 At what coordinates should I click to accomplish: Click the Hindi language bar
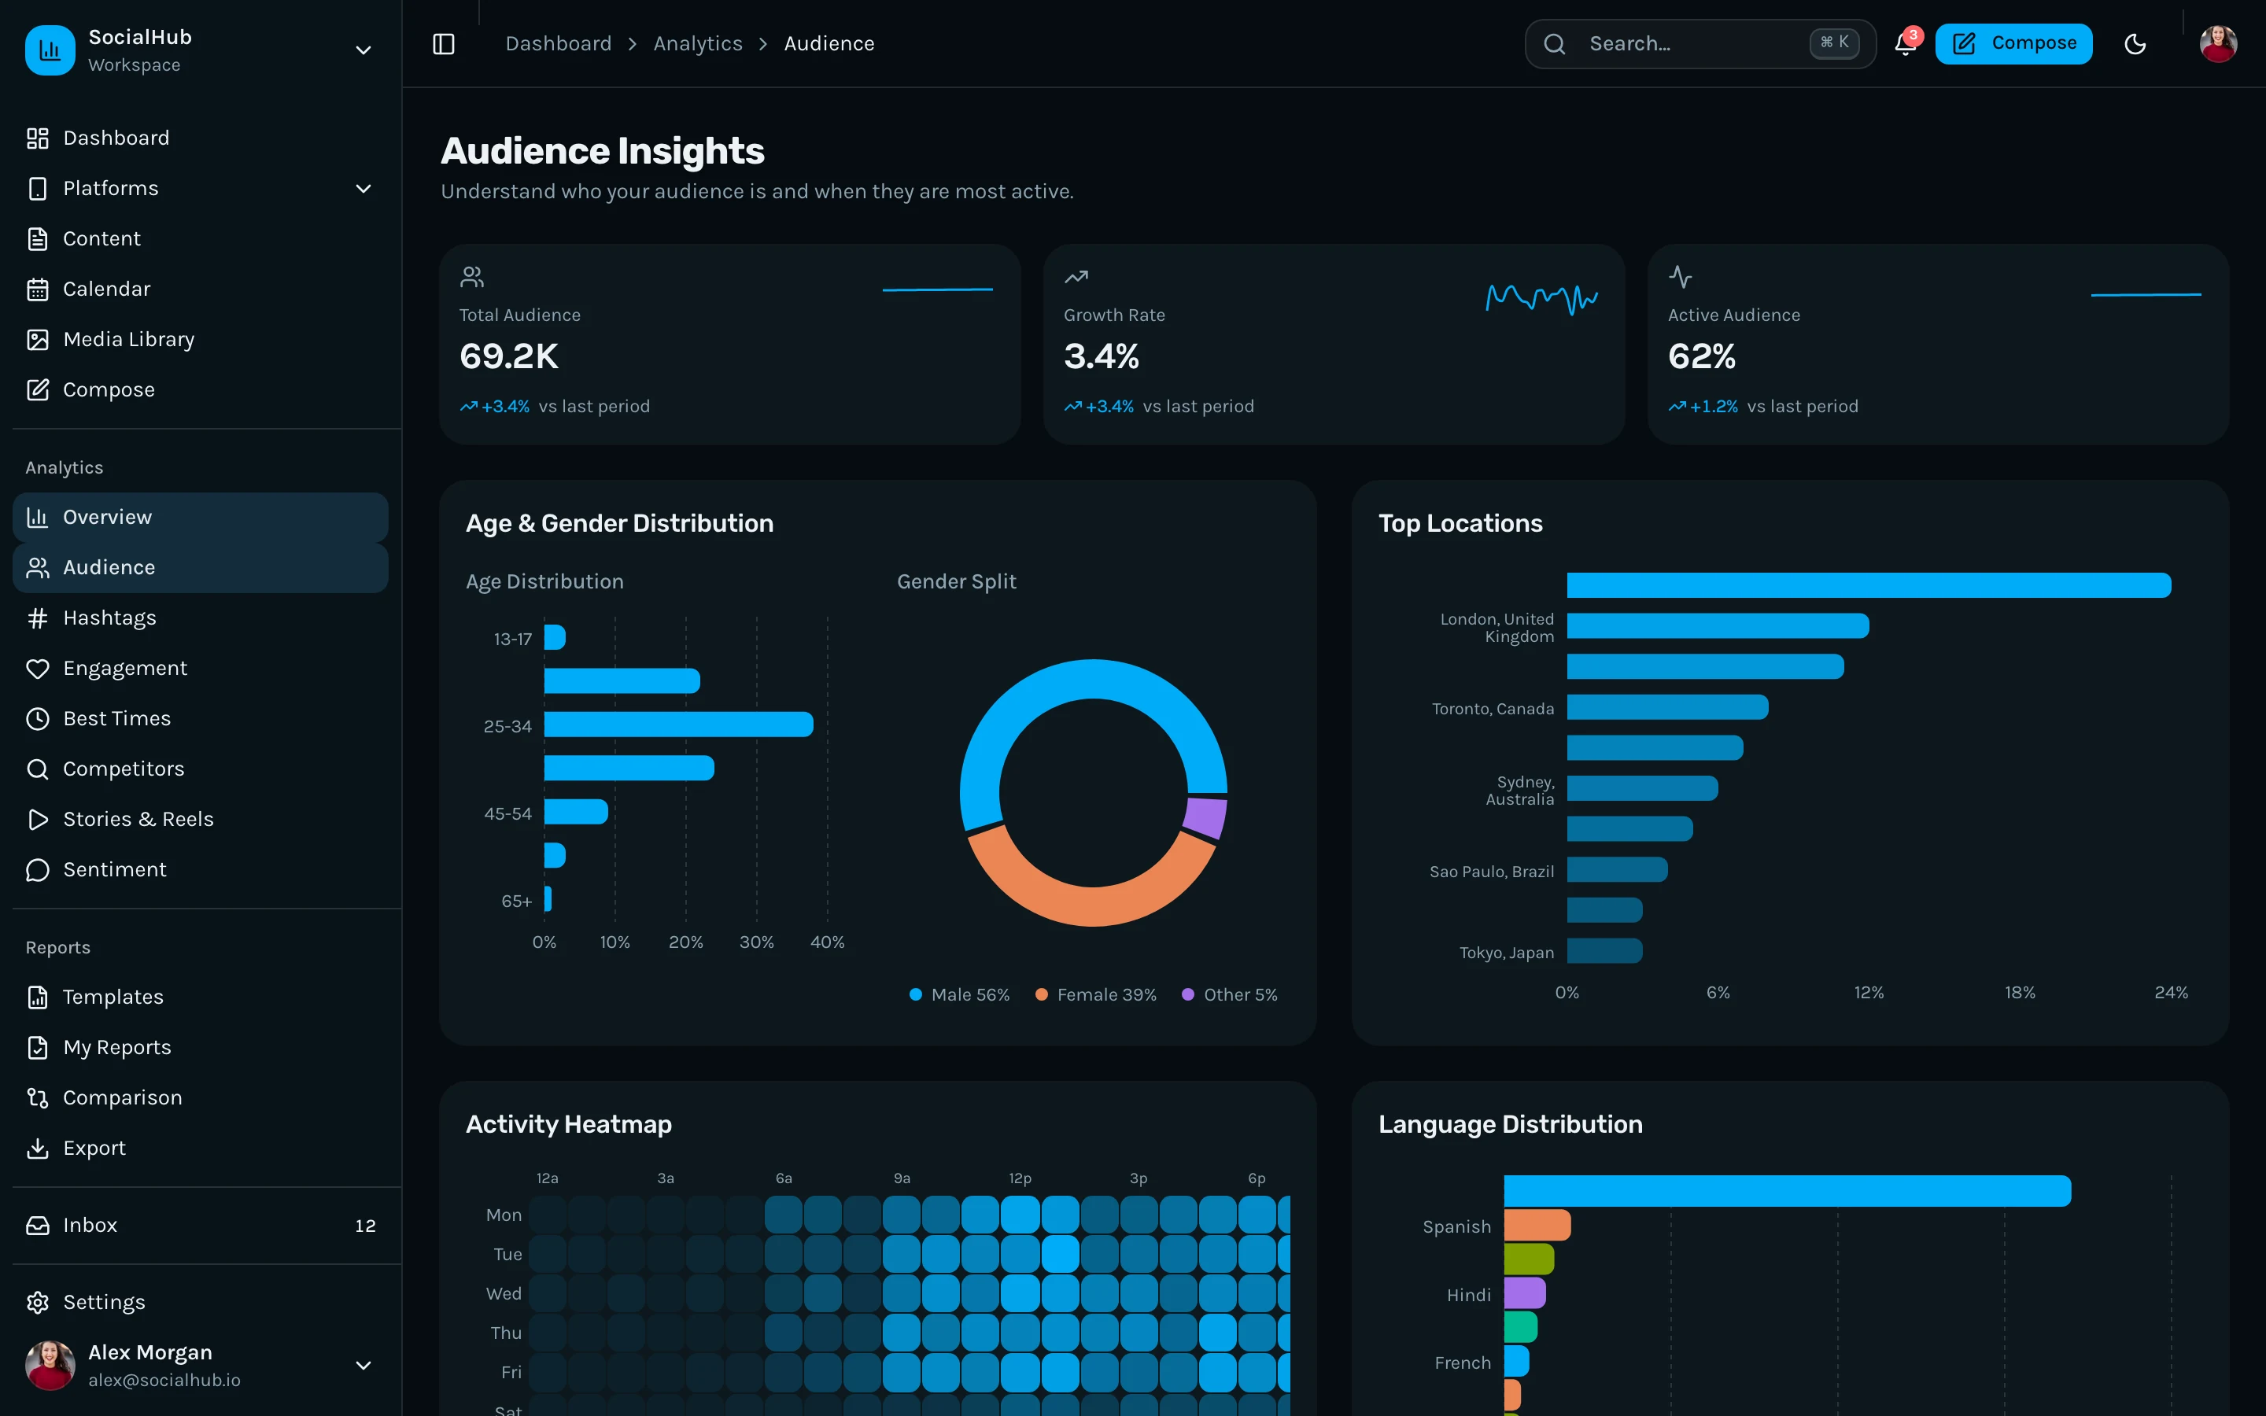[1526, 1293]
